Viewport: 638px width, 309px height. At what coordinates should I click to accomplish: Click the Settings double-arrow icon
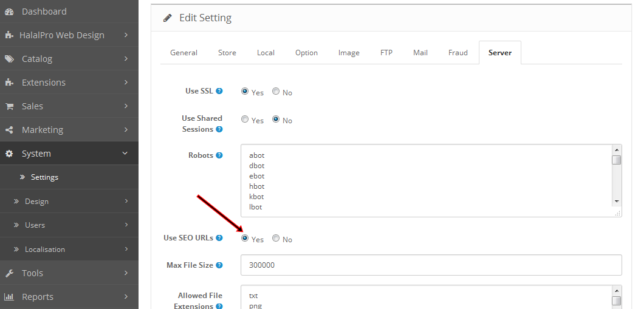pos(23,177)
